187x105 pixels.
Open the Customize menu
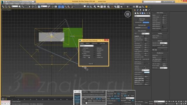pyautogui.click(x=84, y=4)
